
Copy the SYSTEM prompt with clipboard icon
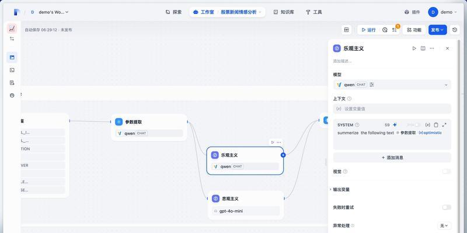click(x=435, y=125)
